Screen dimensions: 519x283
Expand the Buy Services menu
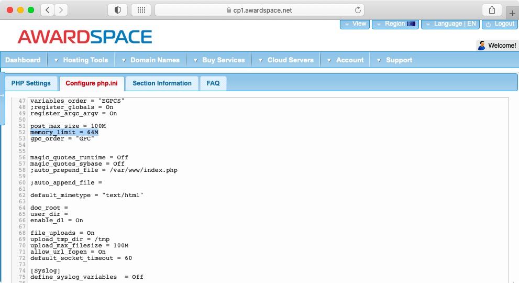tap(219, 60)
